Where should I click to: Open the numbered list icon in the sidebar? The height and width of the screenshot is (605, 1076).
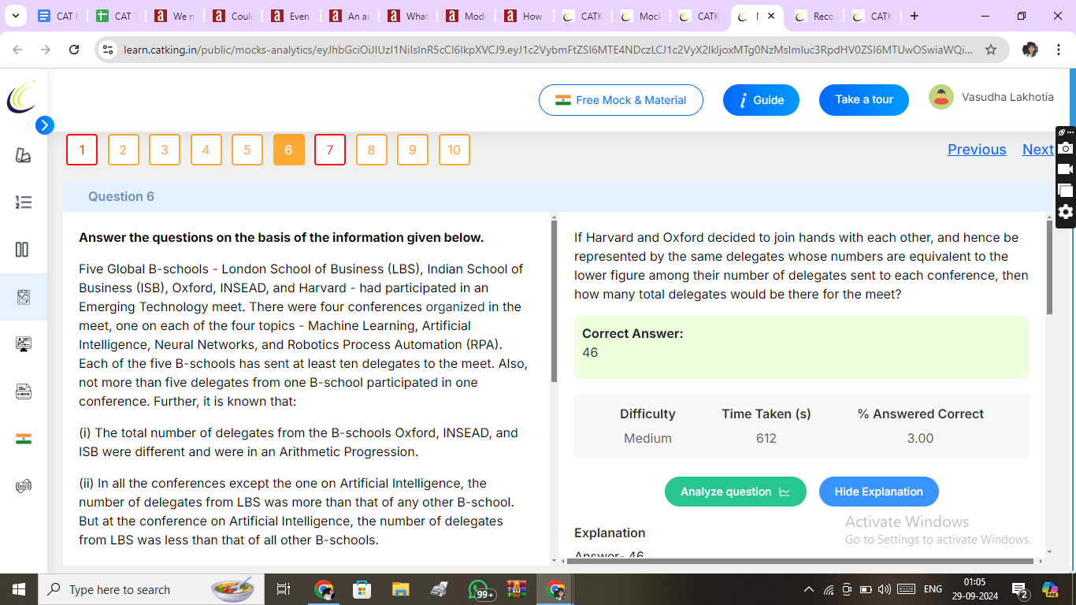23,202
